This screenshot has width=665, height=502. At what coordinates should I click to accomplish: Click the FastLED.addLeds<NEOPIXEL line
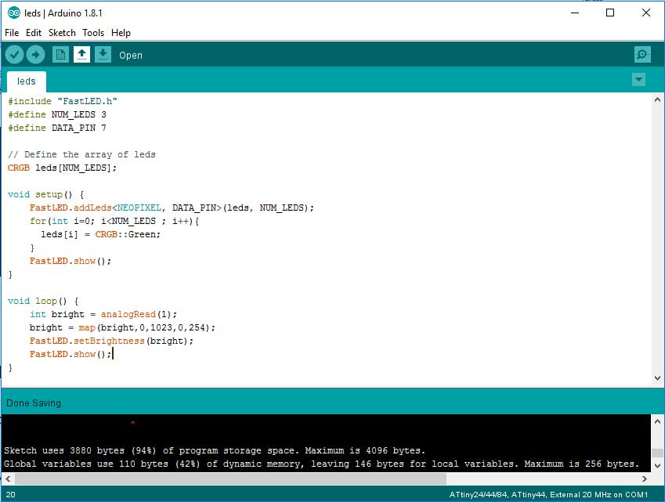pyautogui.click(x=172, y=208)
